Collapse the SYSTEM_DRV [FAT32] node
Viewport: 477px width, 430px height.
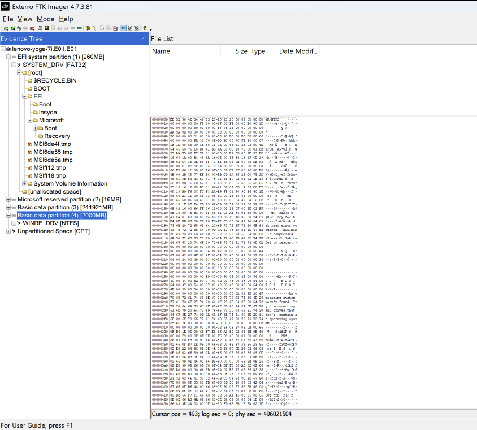coord(14,64)
